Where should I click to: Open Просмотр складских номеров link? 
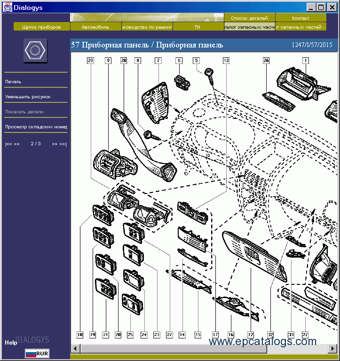(36, 127)
